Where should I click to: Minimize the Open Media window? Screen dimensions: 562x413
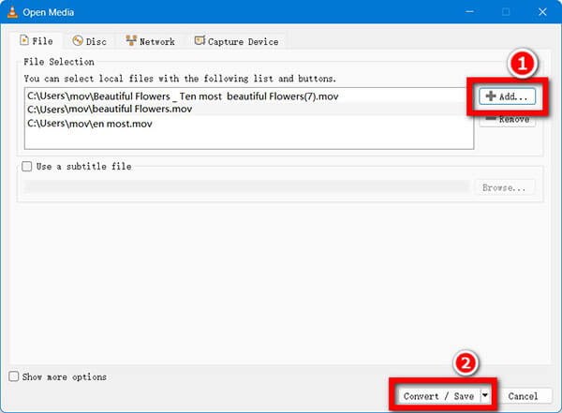[x=469, y=12]
